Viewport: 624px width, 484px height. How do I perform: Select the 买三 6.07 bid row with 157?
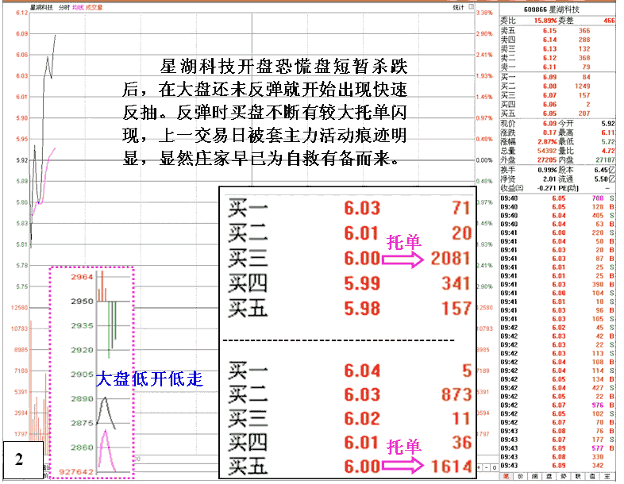(x=557, y=95)
